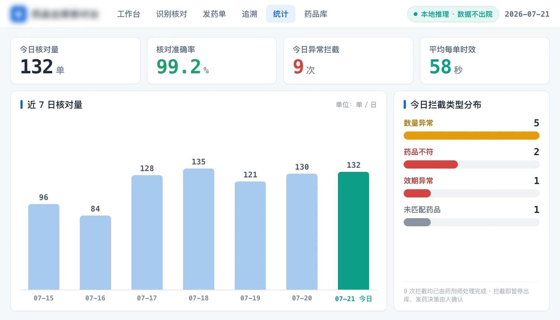
Task: Click the orange 数量异常 progress bar
Action: click(x=472, y=136)
